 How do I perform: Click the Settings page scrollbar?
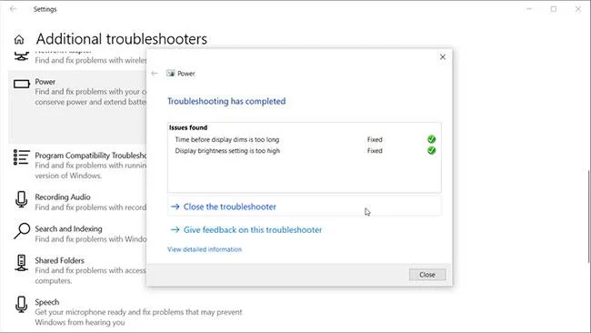click(x=589, y=216)
